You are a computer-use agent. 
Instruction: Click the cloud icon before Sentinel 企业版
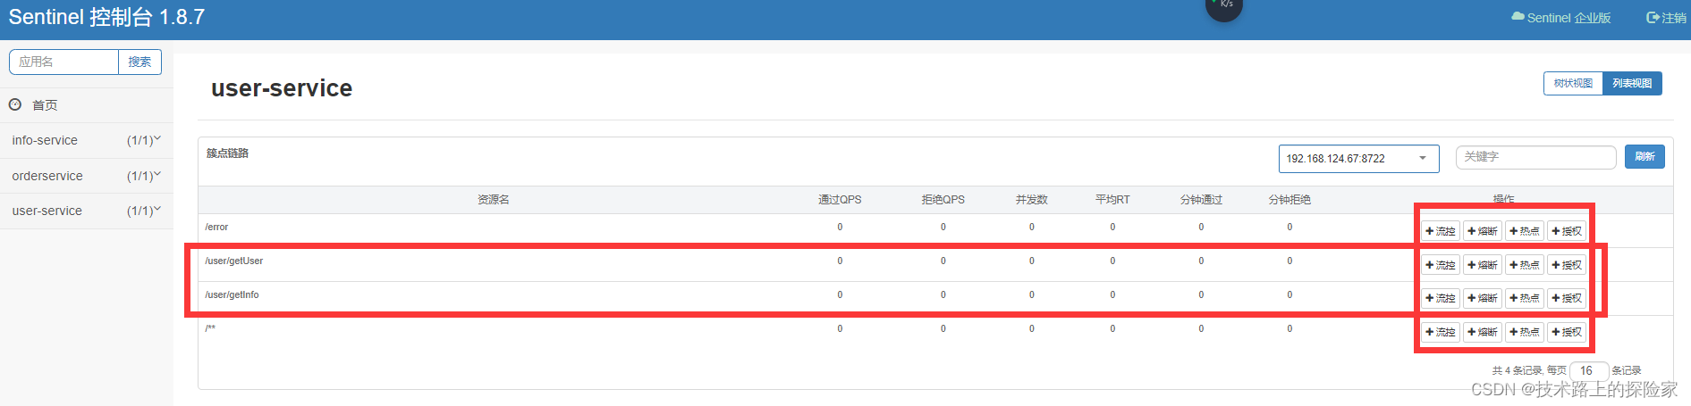pos(1518,17)
